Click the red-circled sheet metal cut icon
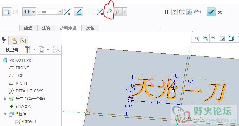 (109, 12)
